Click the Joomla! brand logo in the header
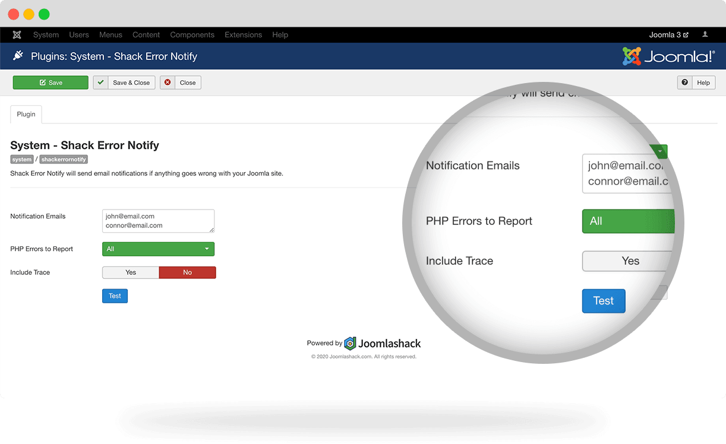726x444 pixels. 668,56
